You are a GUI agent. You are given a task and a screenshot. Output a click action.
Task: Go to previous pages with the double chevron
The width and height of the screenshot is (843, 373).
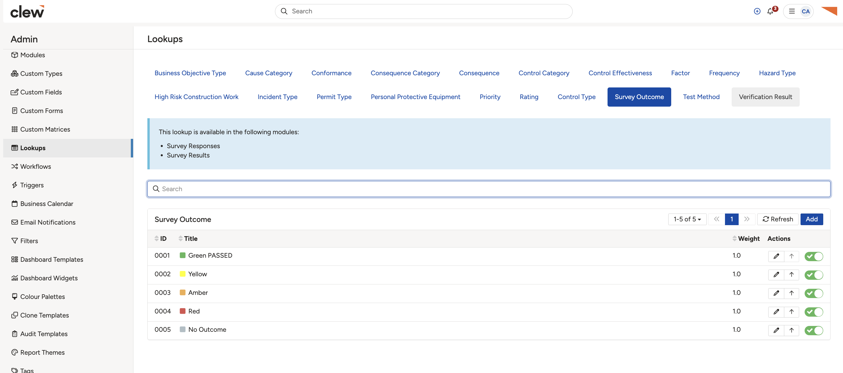[x=716, y=219]
